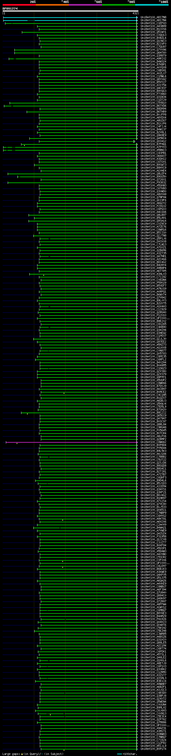Open the UniRef100_A8I7N8 hit

[x=153, y=18]
